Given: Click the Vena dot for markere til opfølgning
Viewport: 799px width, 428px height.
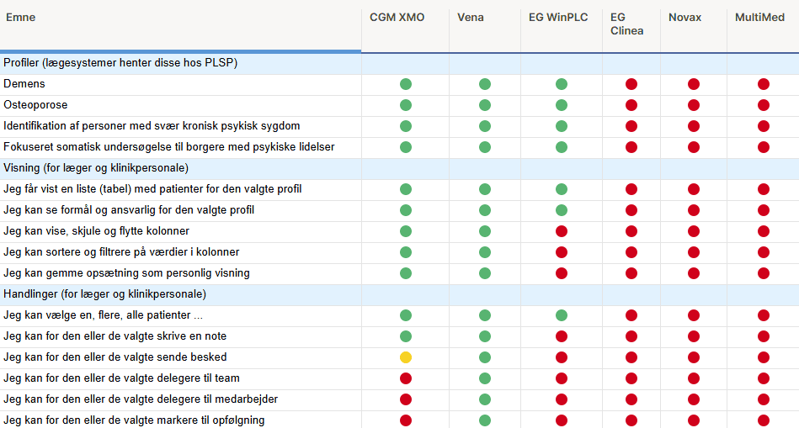Looking at the screenshot, I should click(485, 420).
